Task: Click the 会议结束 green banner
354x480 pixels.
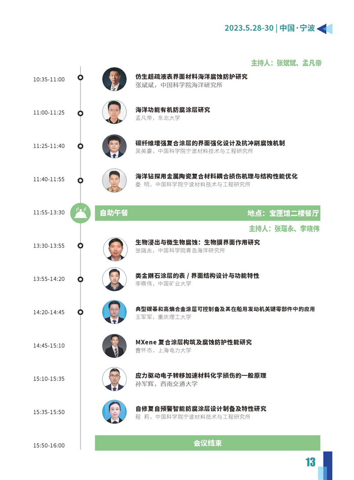Action: 207,443
